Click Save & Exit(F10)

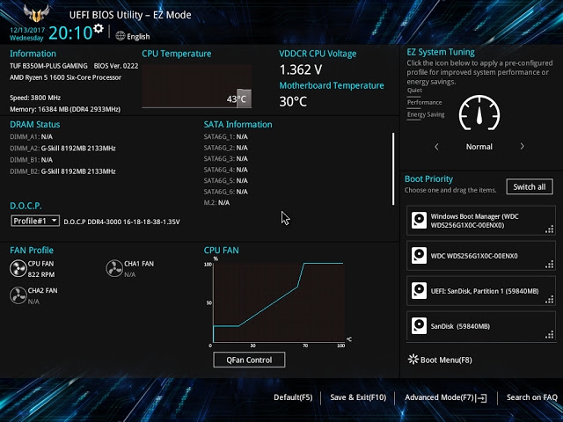[358, 397]
